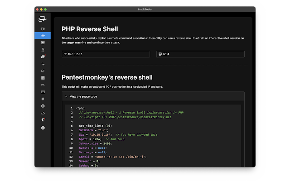Open the file transfer arrows icon
The image size is (290, 181).
(x=43, y=64)
